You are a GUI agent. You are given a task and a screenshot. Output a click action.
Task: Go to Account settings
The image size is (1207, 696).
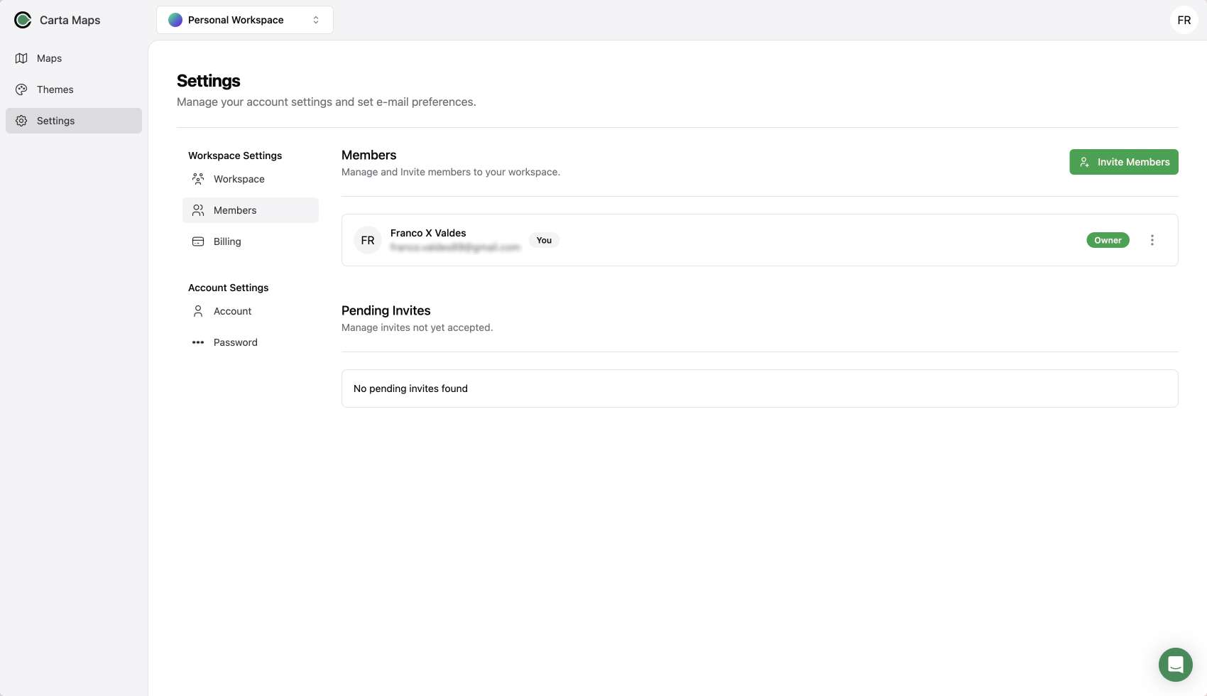(x=232, y=311)
